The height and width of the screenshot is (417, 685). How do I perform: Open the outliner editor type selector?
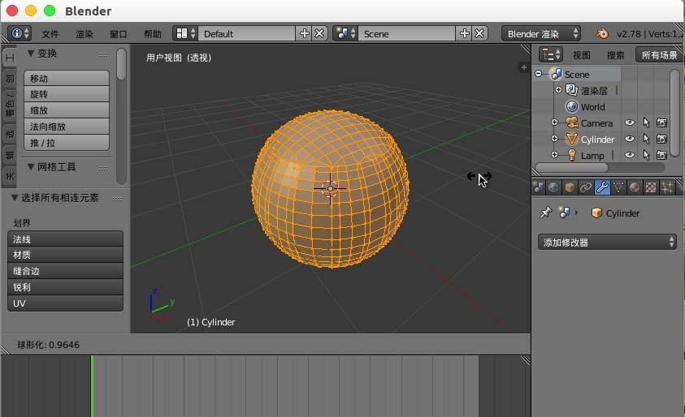tap(550, 55)
